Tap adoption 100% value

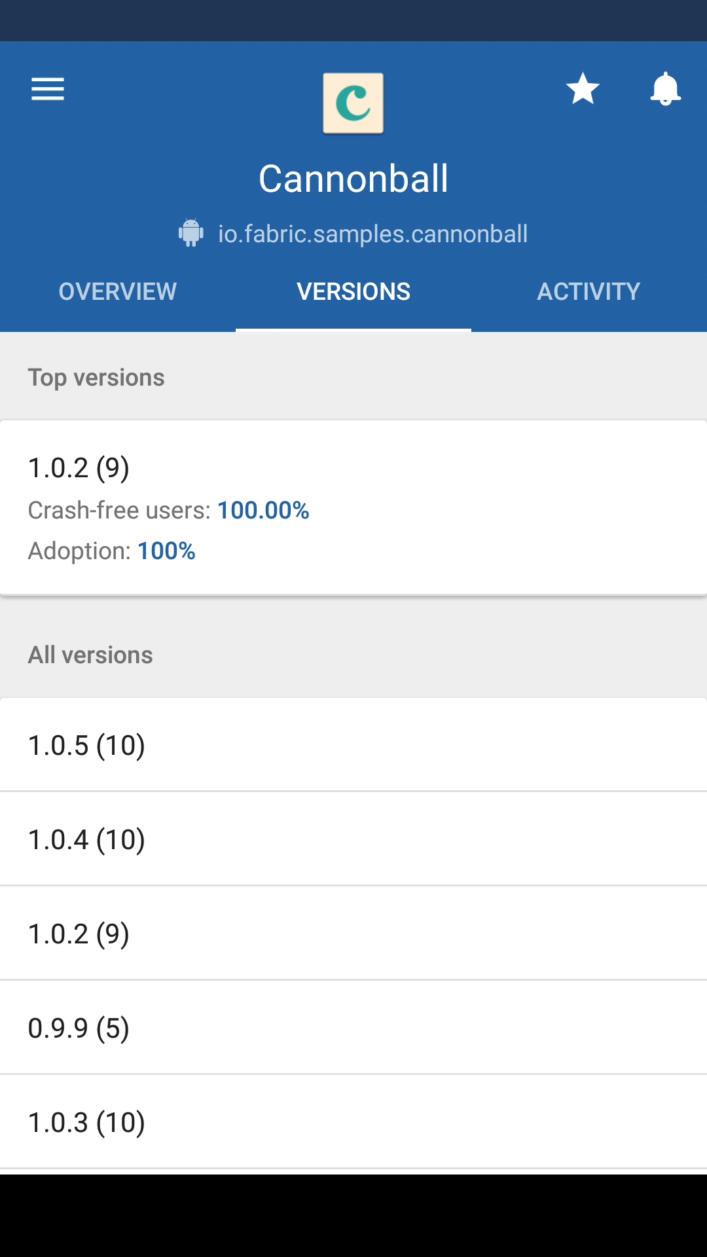pyautogui.click(x=166, y=551)
